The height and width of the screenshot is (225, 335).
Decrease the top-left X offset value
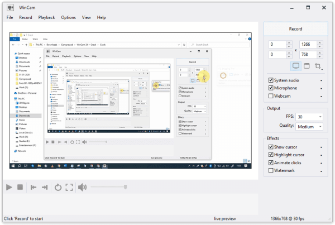pos(289,46)
